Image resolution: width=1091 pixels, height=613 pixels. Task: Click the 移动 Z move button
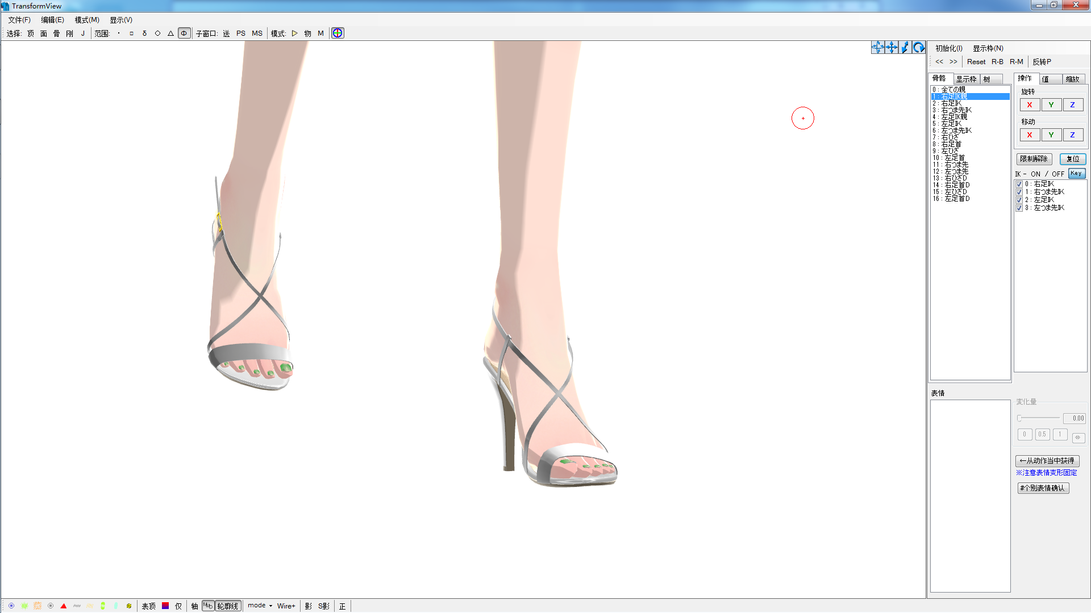(1073, 135)
